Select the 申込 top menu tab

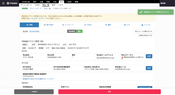[61, 2]
